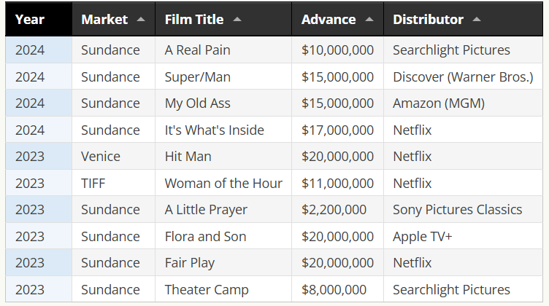Select the Film Title header label

pyautogui.click(x=194, y=20)
